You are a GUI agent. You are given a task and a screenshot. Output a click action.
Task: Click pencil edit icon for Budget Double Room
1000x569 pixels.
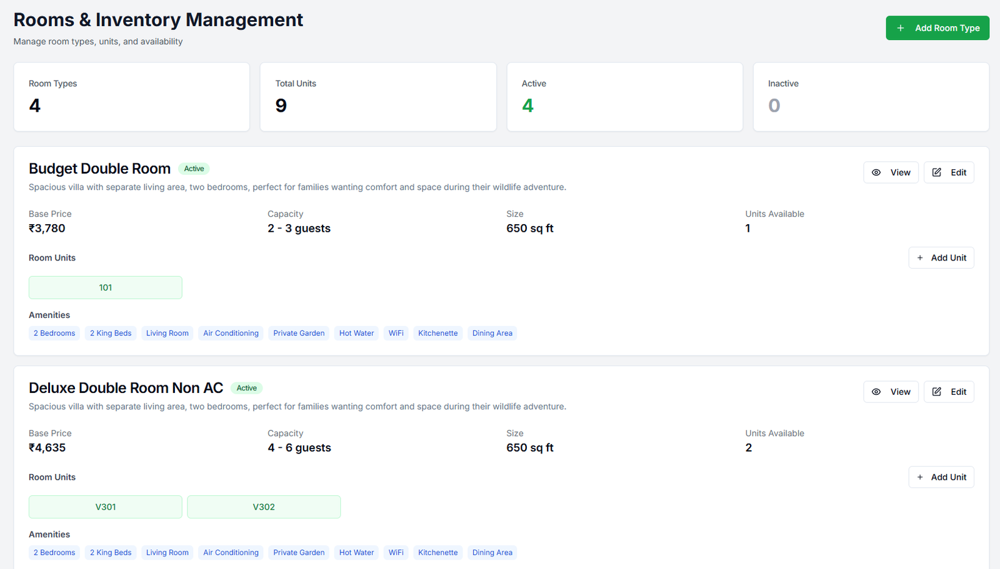[x=937, y=172]
